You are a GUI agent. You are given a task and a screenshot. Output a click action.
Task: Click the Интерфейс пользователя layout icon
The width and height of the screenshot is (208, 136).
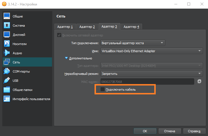tap(7, 99)
